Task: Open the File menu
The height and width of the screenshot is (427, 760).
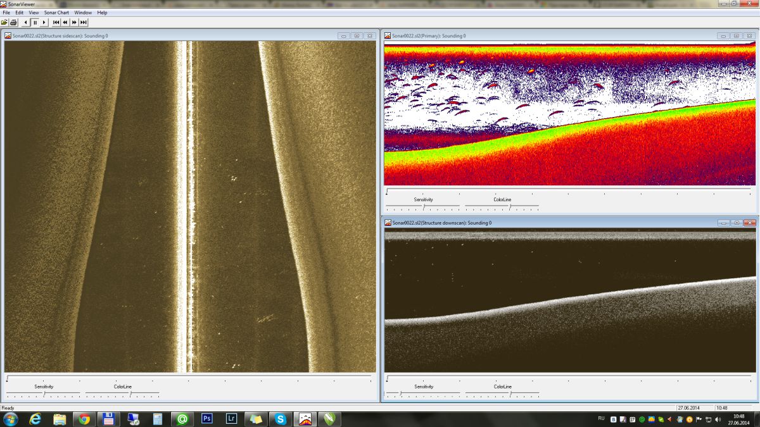Action: coord(6,13)
